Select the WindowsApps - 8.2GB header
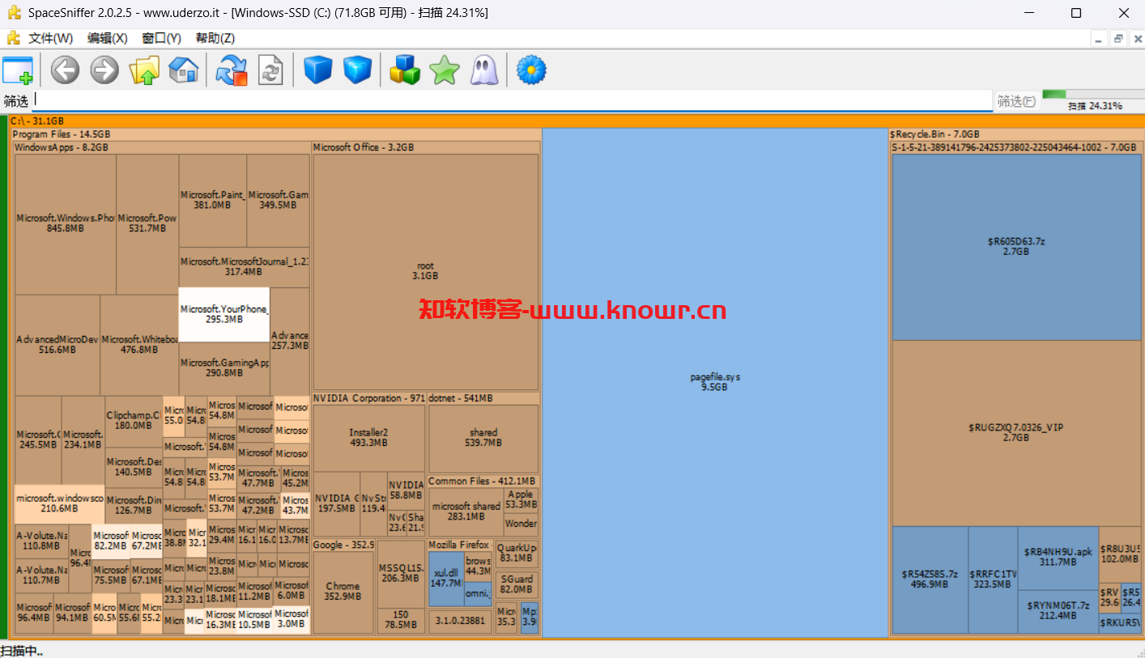The image size is (1145, 658). click(162, 147)
